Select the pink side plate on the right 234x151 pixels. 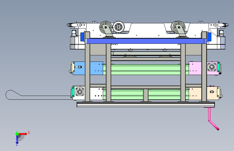[195, 68]
